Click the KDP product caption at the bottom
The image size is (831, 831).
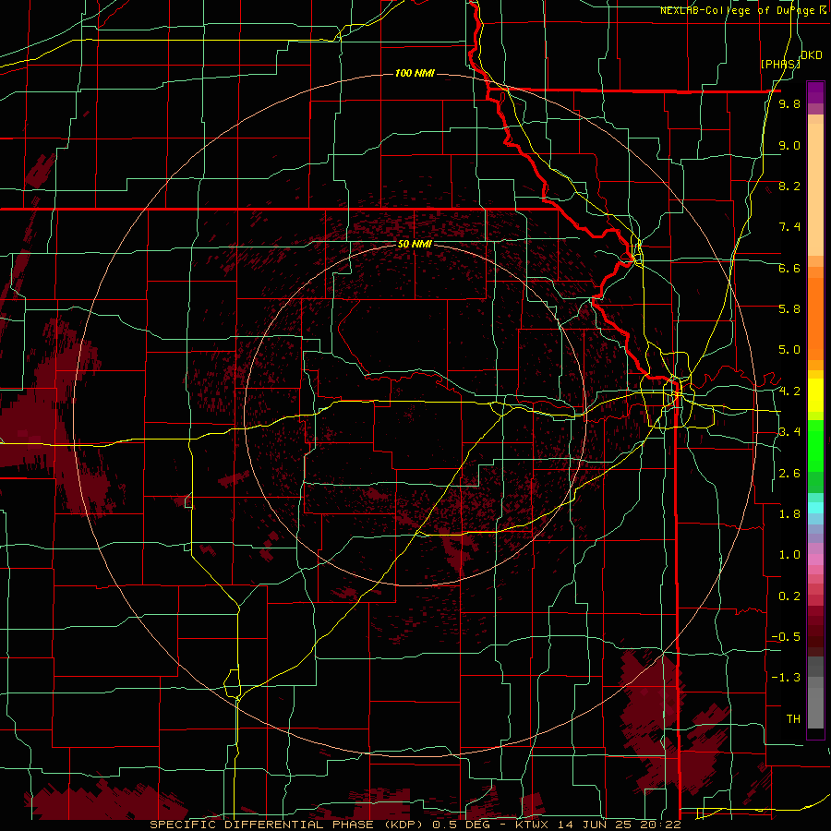(x=415, y=825)
